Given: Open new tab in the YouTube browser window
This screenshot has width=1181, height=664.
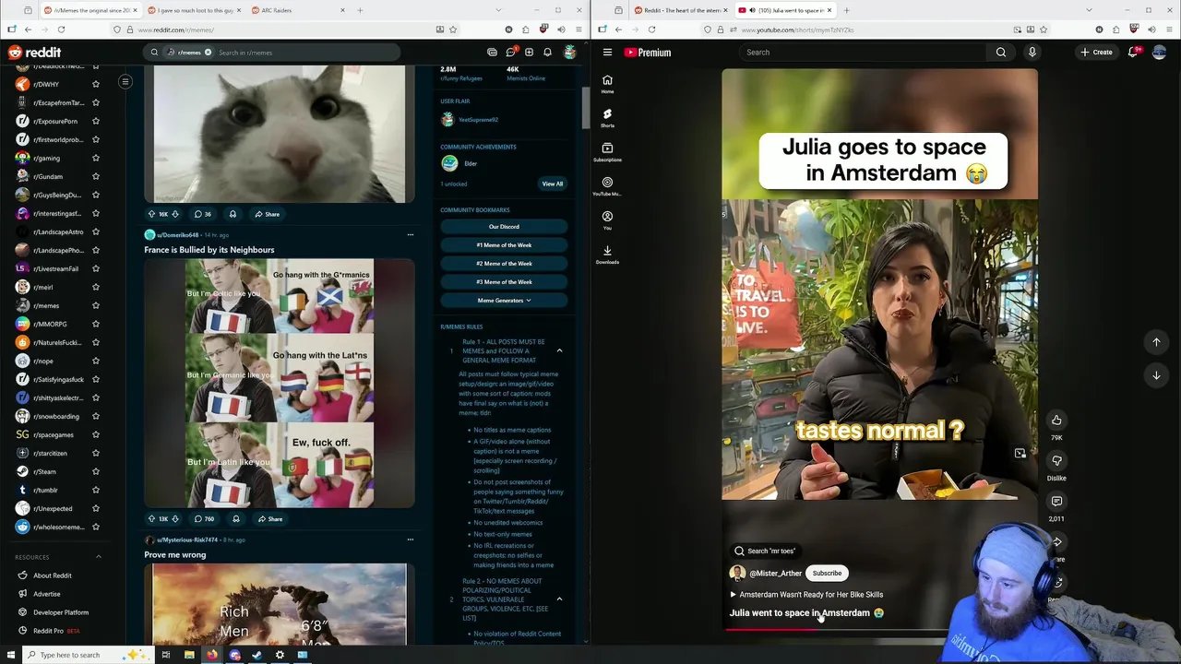Looking at the screenshot, I should coord(846,10).
